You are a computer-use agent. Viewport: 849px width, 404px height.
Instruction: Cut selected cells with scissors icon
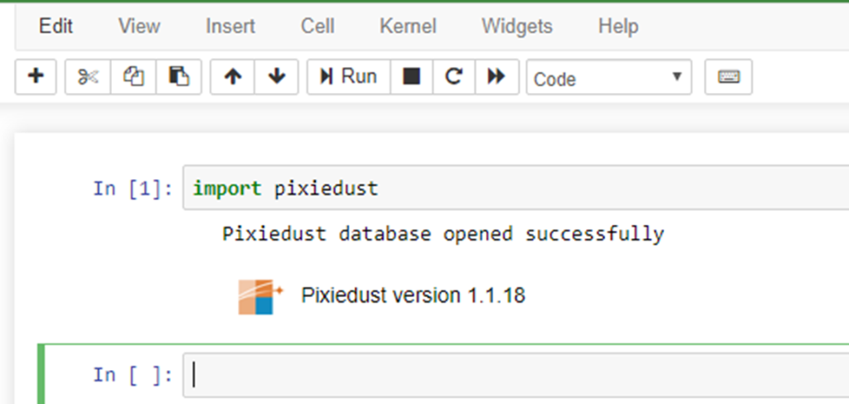(88, 77)
